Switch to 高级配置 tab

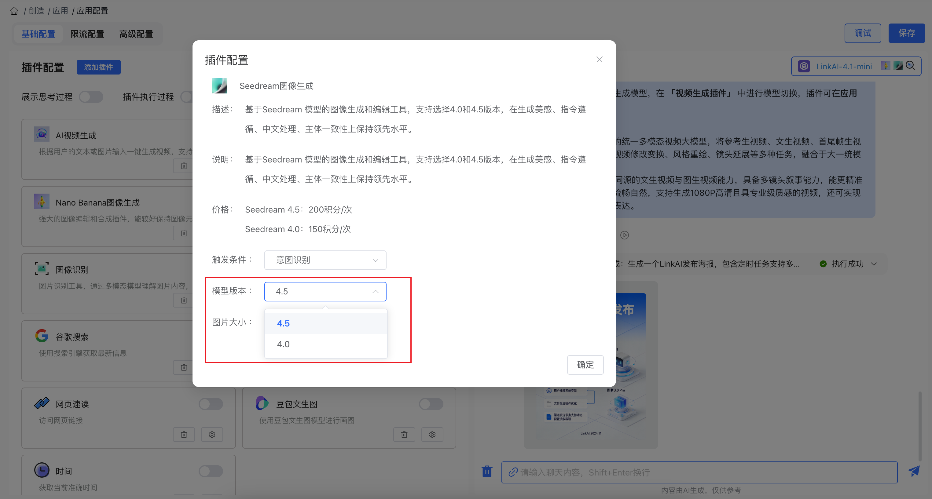pyautogui.click(x=136, y=34)
